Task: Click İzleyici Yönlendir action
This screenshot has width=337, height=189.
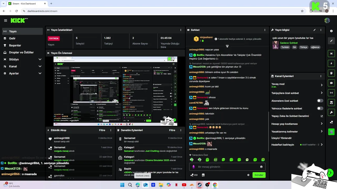Action: pos(281,138)
